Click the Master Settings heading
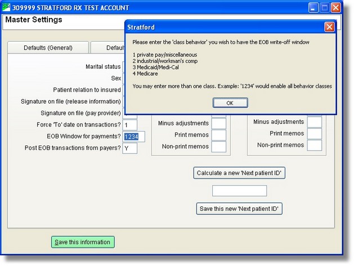This screenshot has height=266, width=354. [34, 20]
